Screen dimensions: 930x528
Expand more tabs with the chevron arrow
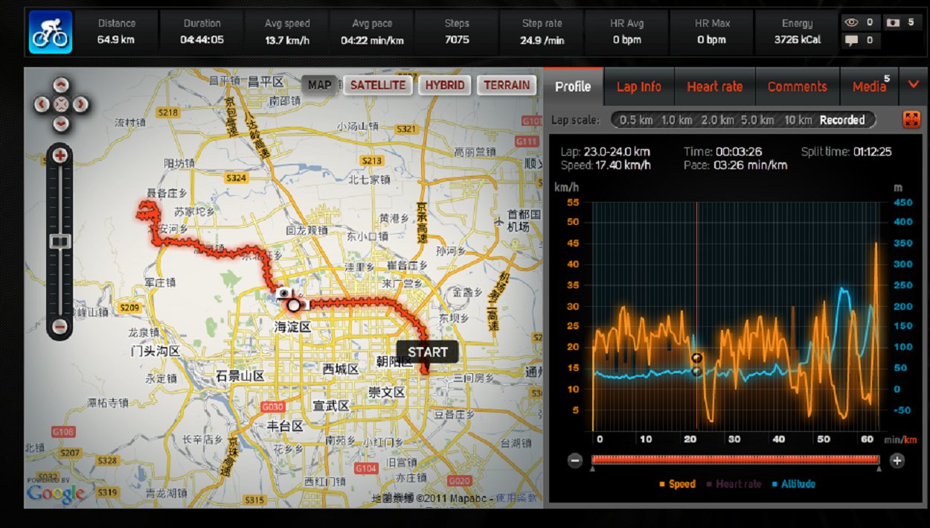click(x=914, y=85)
